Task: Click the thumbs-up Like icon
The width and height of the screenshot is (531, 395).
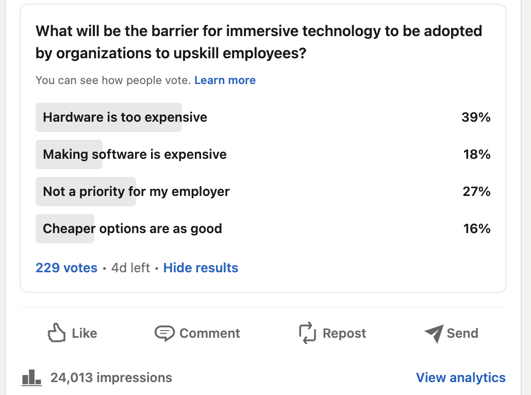Action: [x=56, y=333]
